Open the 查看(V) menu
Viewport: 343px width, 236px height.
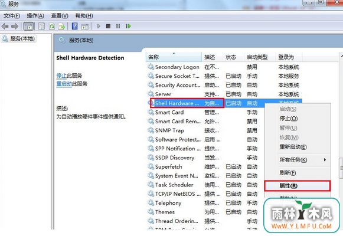(x=60, y=16)
